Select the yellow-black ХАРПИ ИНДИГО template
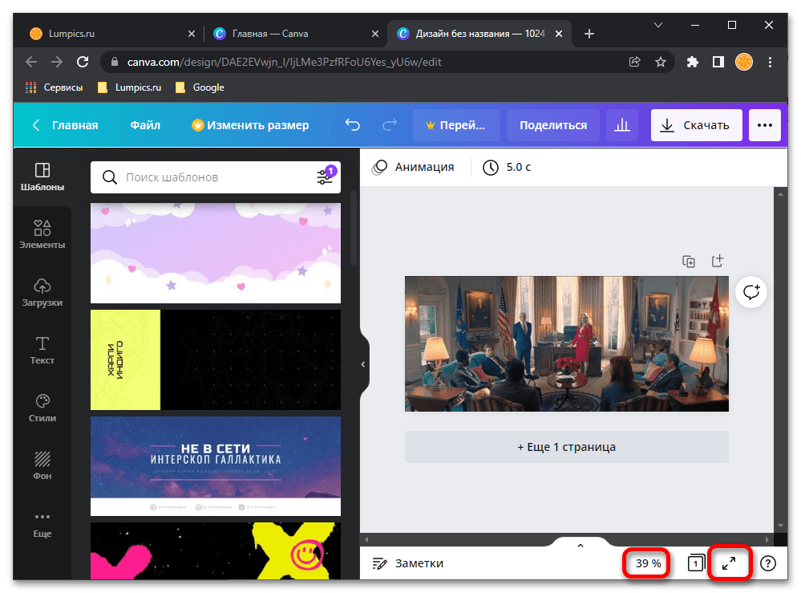The image size is (801, 593). tap(216, 359)
